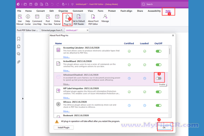Switch to the Share tab
Image resolution: width=204 pixels, height=136 pixels.
click(x=140, y=11)
